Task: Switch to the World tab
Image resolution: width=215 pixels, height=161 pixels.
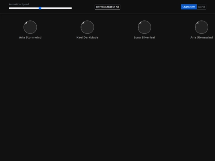Action: click(201, 7)
